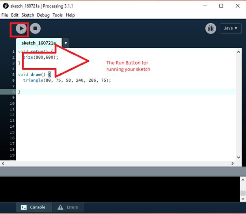Maximize the Processing window

click(x=221, y=6)
